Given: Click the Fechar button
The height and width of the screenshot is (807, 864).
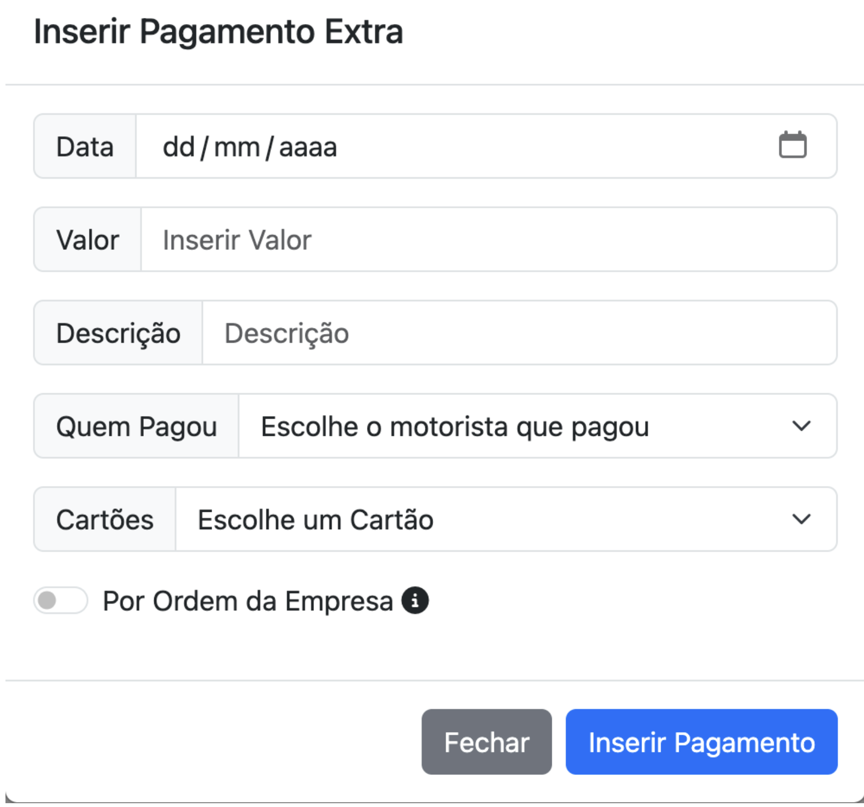Looking at the screenshot, I should tap(487, 742).
